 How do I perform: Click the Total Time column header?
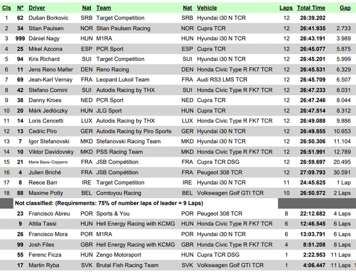(x=311, y=8)
